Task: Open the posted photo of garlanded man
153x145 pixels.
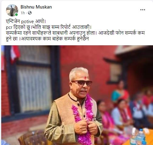Action: tap(77, 95)
